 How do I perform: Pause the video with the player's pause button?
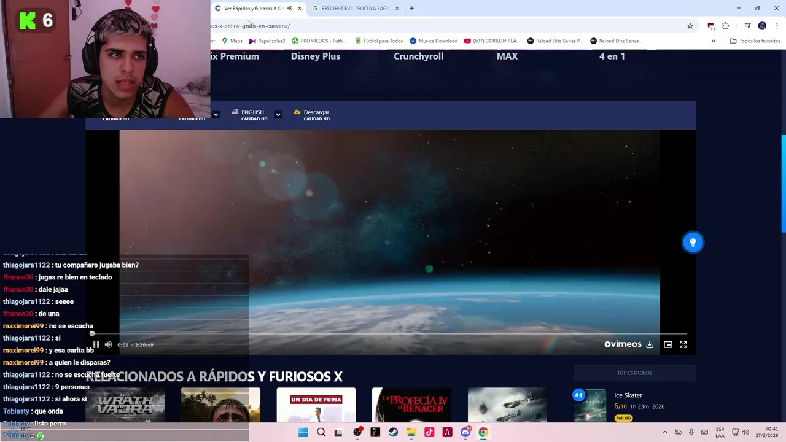coord(96,344)
